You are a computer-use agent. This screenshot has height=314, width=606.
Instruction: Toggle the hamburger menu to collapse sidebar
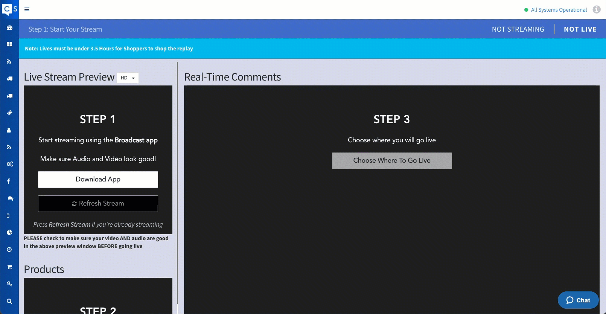[27, 9]
